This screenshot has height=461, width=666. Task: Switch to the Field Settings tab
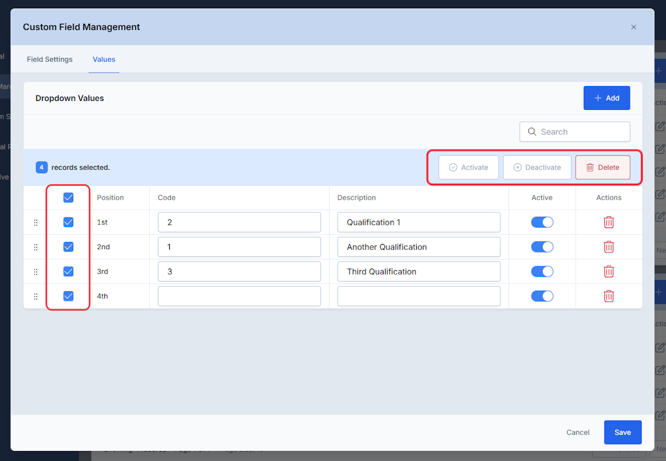pyautogui.click(x=49, y=59)
